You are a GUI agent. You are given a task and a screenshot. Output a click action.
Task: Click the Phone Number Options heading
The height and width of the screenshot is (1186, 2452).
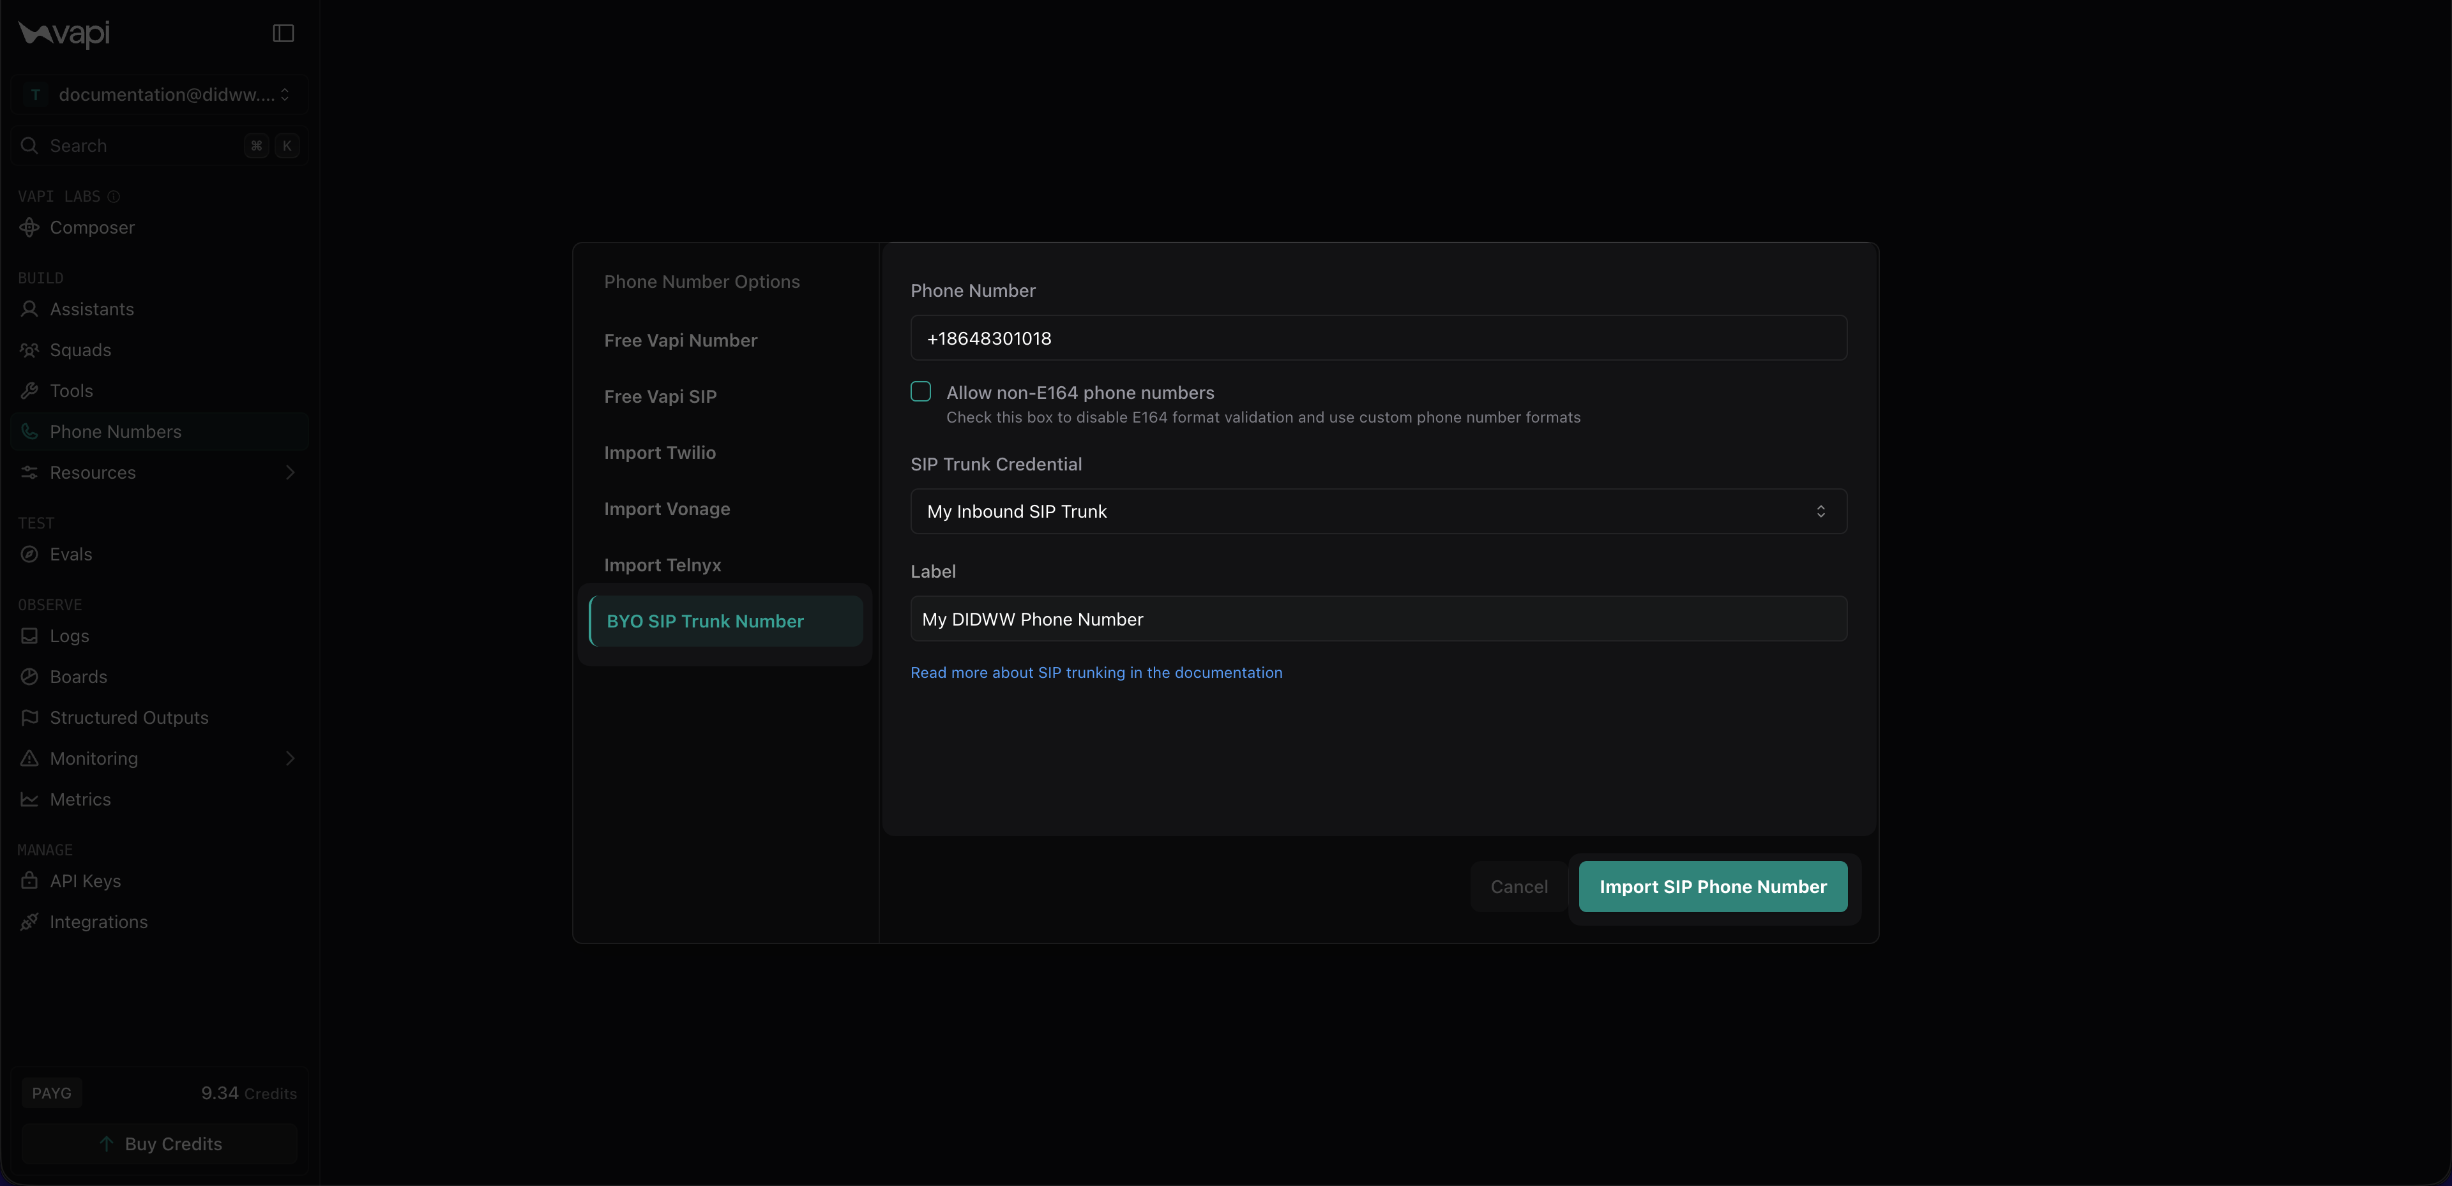pyautogui.click(x=702, y=281)
